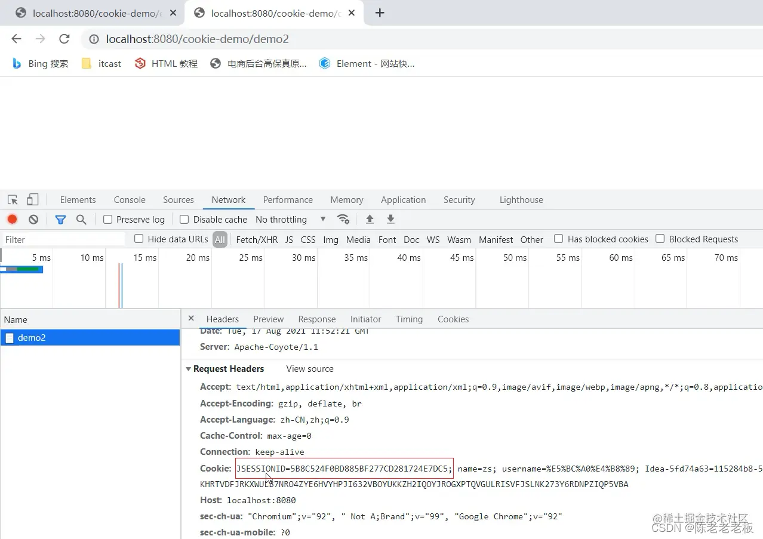Open the Initiator details tab

[x=365, y=319]
